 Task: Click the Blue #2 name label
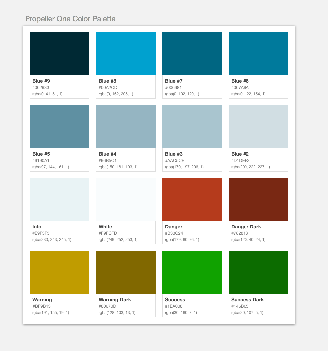click(x=240, y=154)
